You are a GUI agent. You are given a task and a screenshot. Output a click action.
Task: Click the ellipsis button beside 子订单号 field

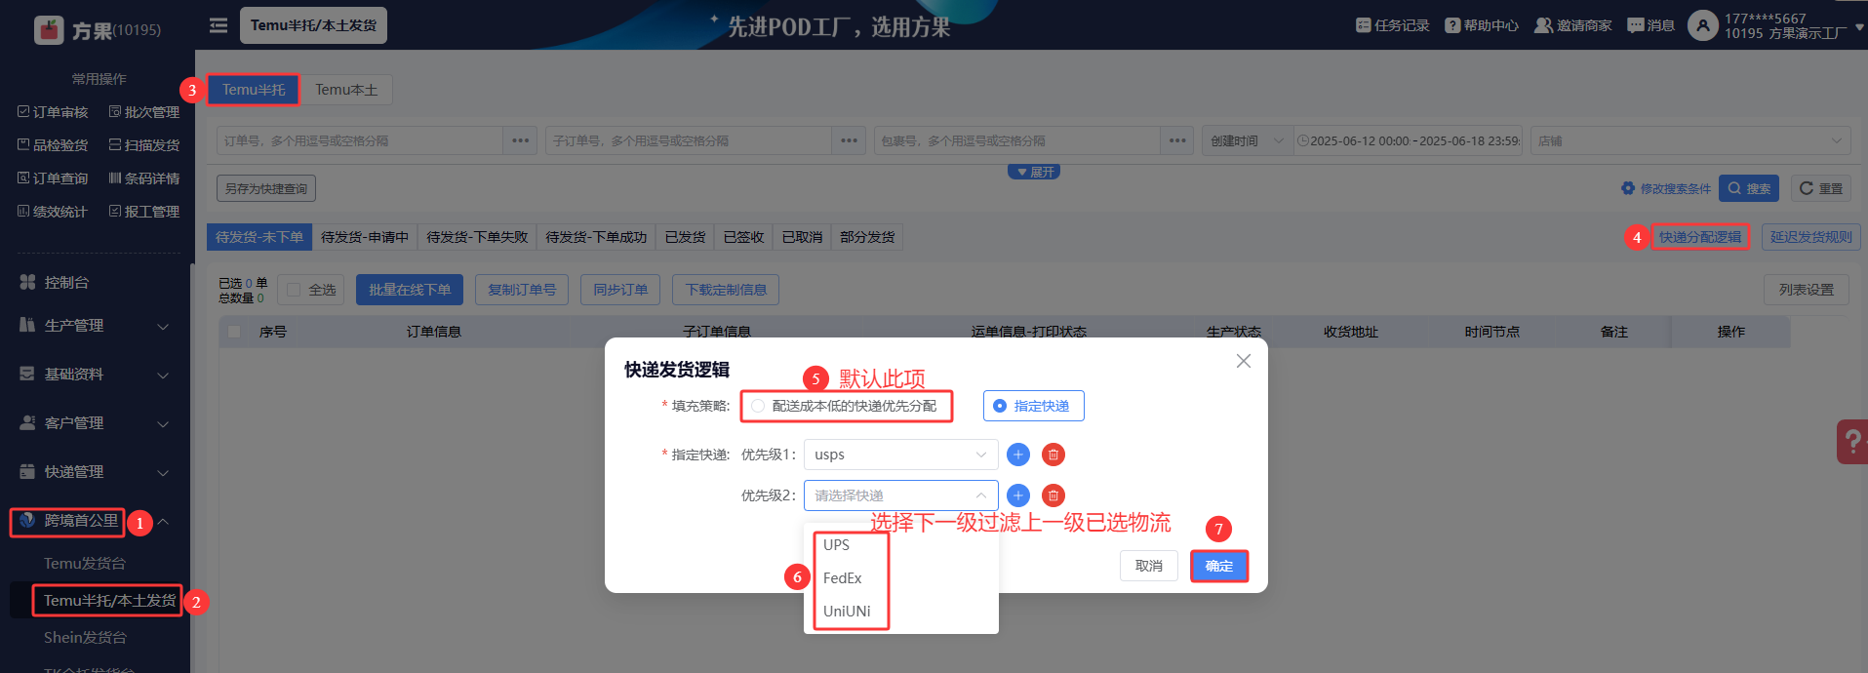850,140
